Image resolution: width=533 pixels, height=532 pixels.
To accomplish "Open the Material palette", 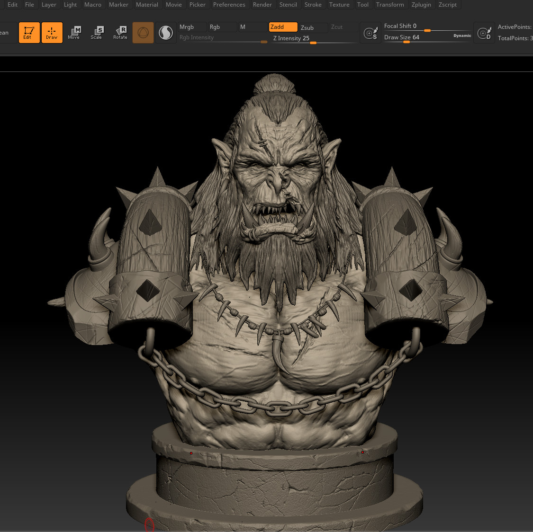I will 147,4.
